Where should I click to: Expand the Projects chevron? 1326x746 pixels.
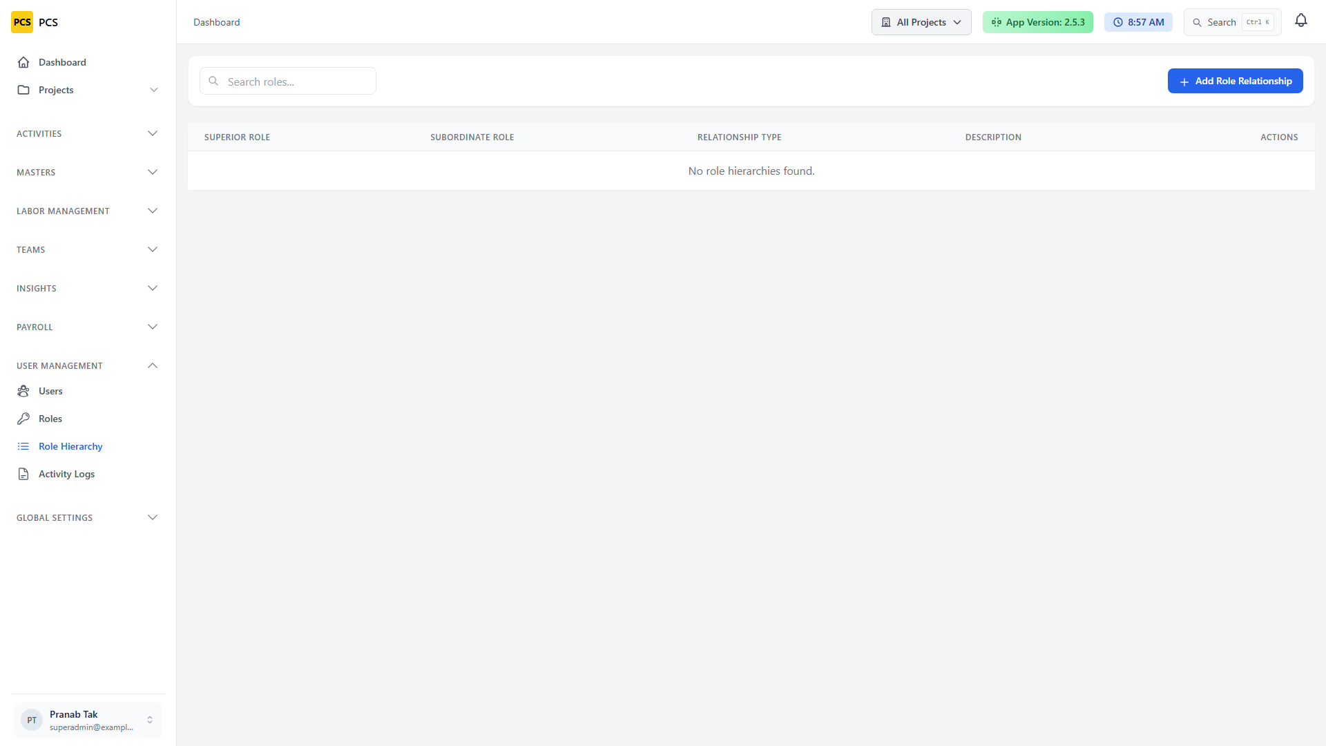point(154,90)
